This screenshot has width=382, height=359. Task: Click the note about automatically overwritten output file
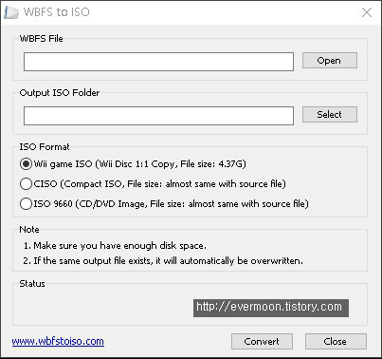point(163,261)
